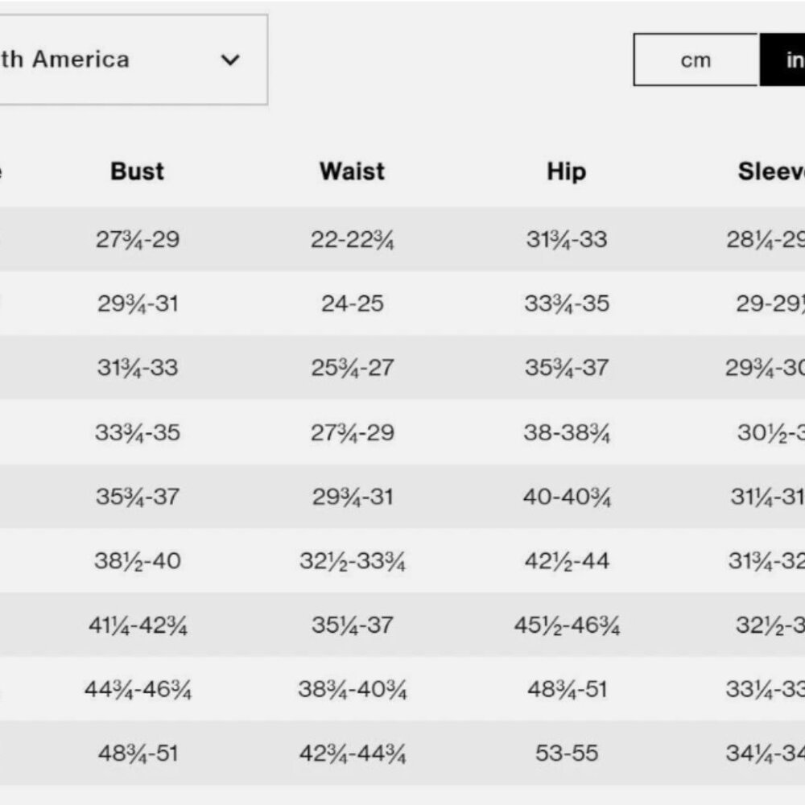Viewport: 805px width, 805px height.
Task: Click the dropdown chevron arrow icon
Action: pyautogui.click(x=230, y=60)
